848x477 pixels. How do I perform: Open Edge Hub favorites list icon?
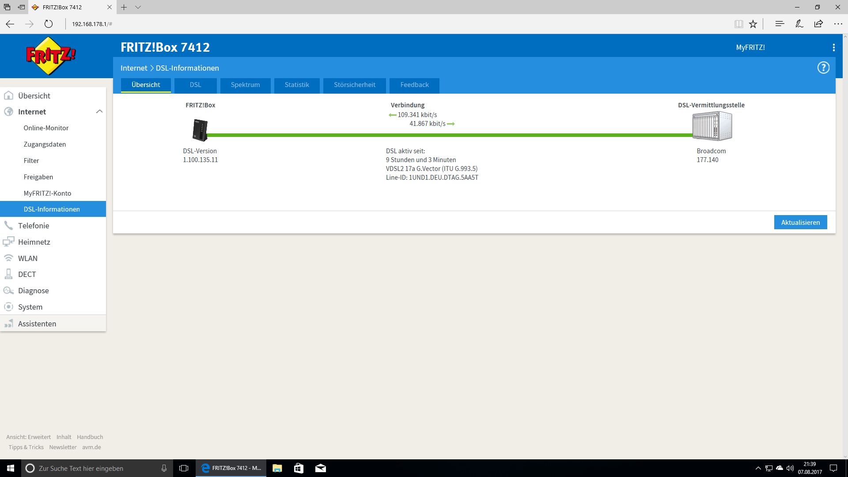780,24
